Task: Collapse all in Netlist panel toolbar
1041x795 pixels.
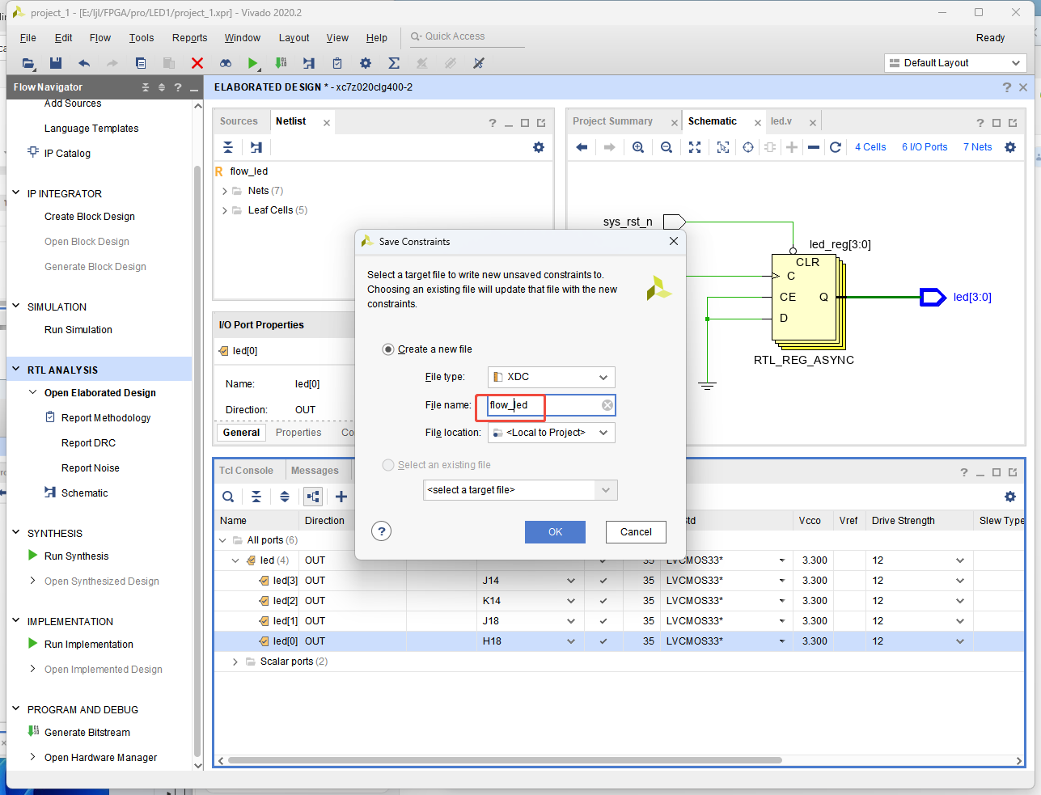Action: [228, 147]
